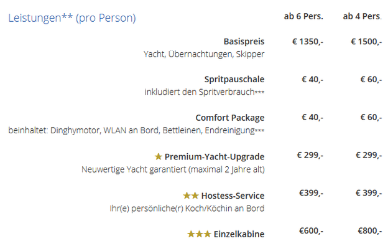Select the Basispreis label
Image resolution: width=388 pixels, height=251 pixels.
click(x=244, y=41)
